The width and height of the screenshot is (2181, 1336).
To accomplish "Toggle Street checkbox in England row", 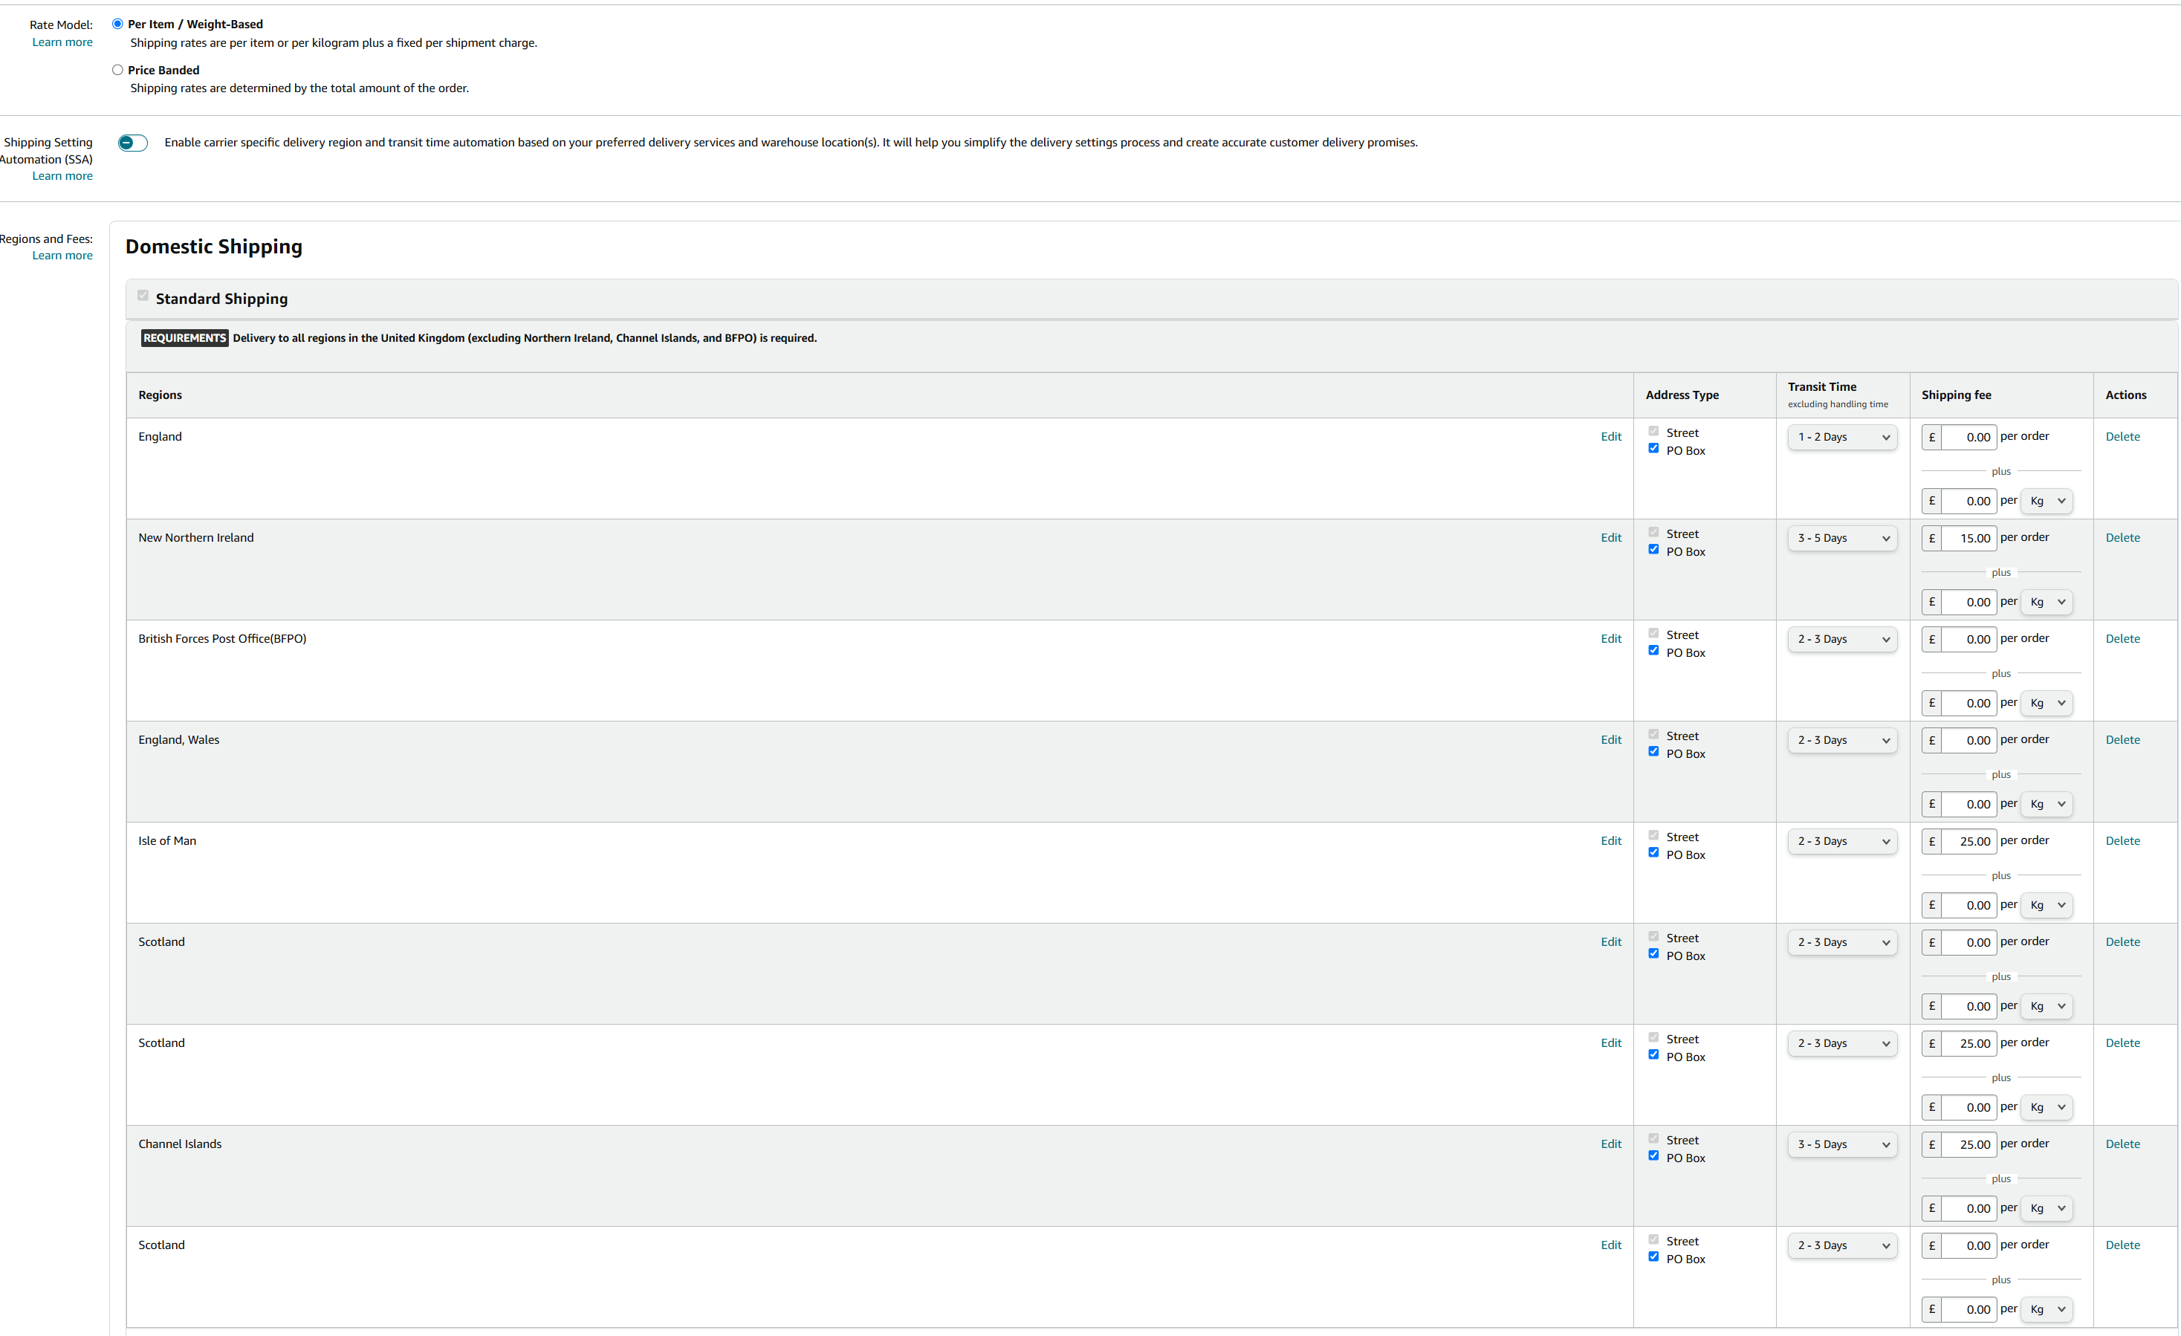I will (x=1653, y=431).
